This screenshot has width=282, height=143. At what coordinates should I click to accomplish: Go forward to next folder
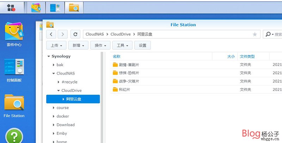coord(63,34)
